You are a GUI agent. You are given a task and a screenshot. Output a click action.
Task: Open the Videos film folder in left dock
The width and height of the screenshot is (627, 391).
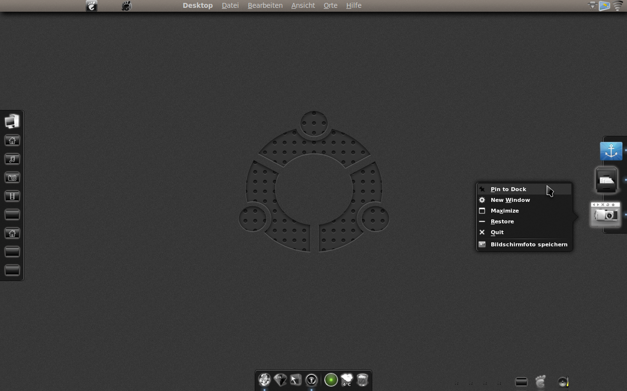click(12, 196)
